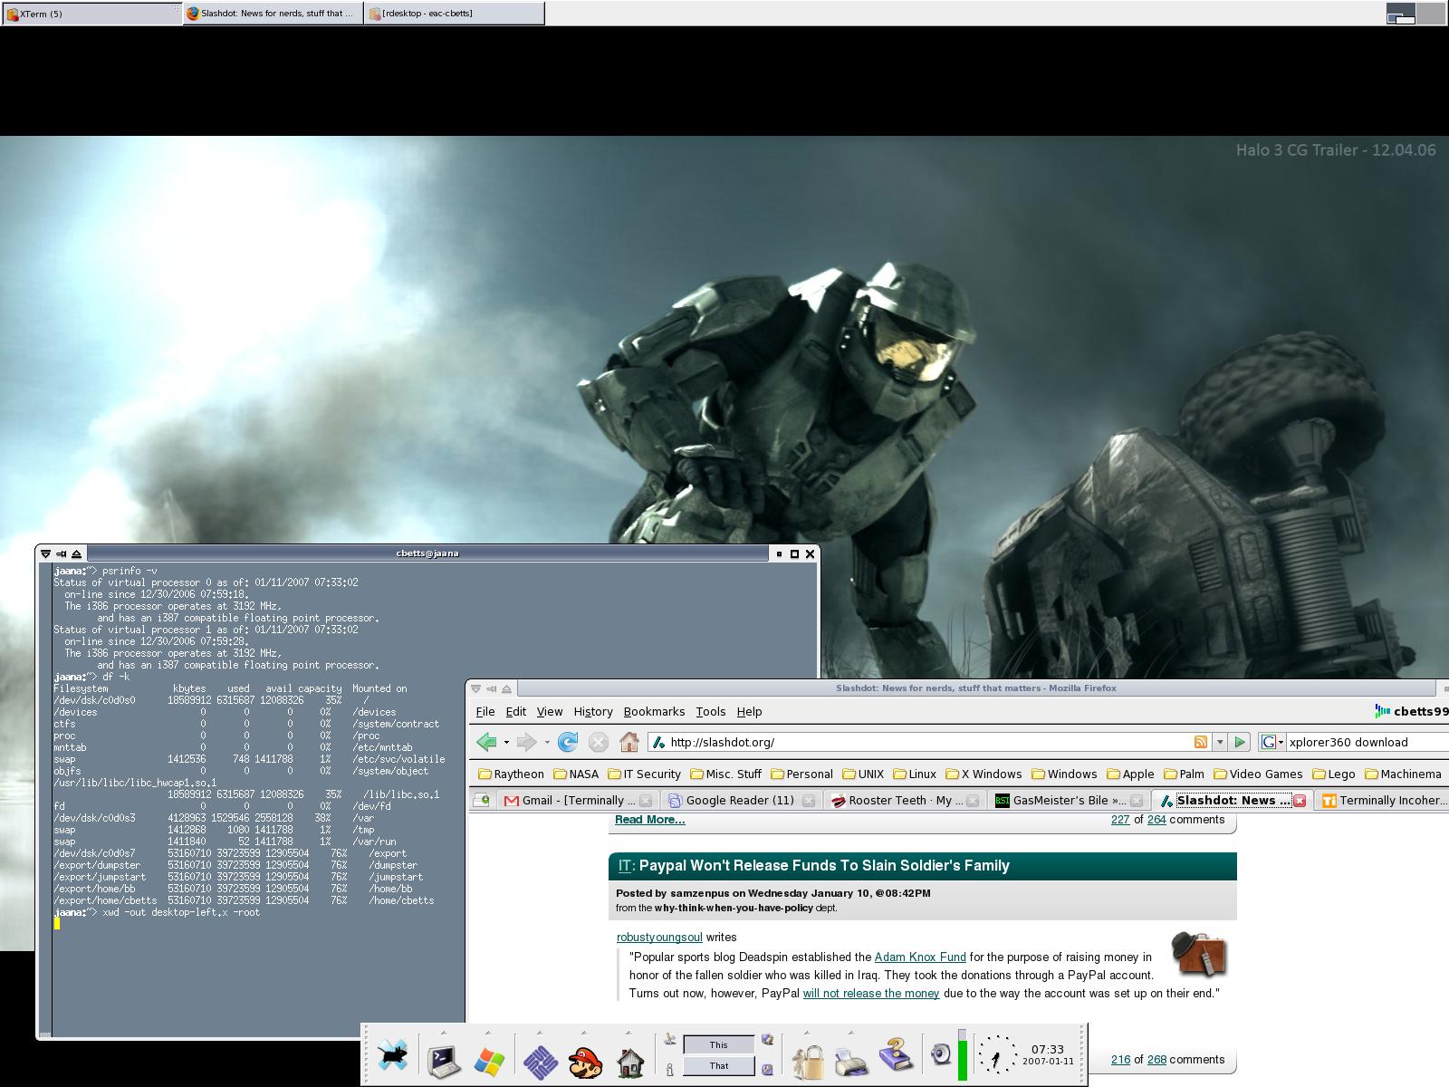Open the Video Games bookmarks folder
This screenshot has width=1449, height=1087.
pyautogui.click(x=1258, y=774)
